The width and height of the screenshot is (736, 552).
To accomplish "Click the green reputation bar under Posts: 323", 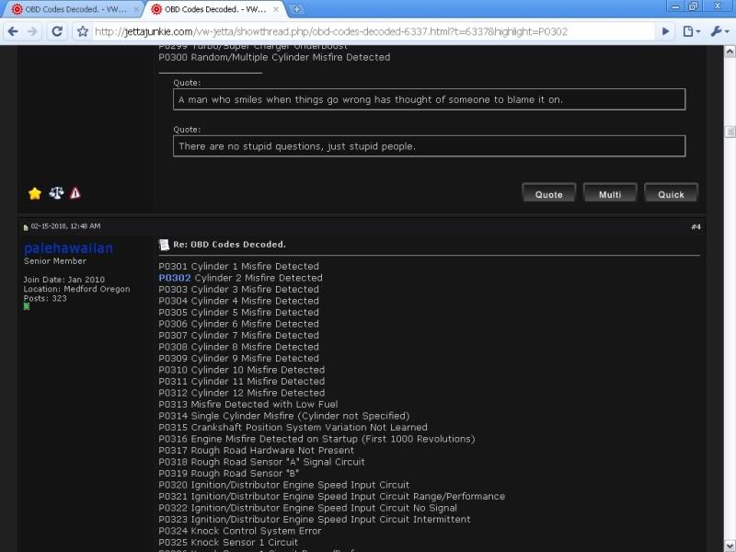I will (x=27, y=306).
